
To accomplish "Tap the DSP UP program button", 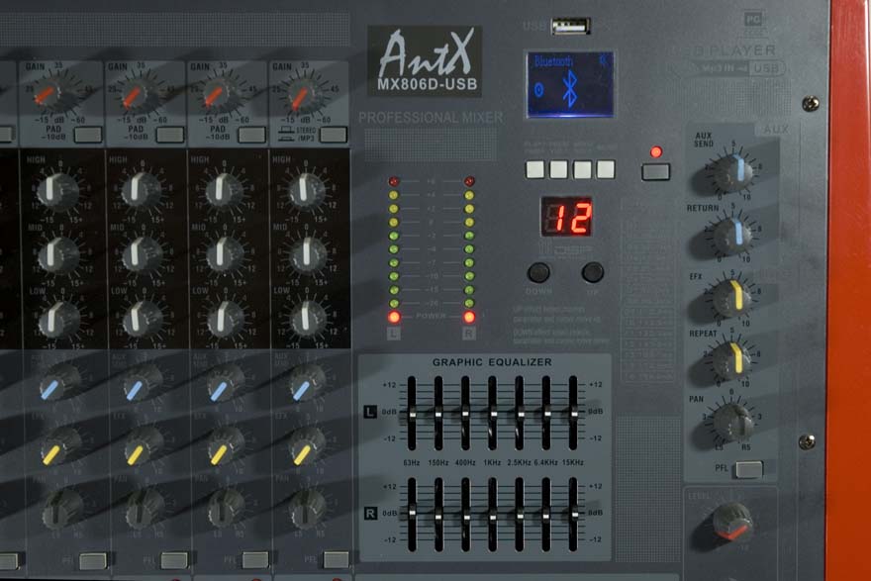I will pyautogui.click(x=592, y=272).
